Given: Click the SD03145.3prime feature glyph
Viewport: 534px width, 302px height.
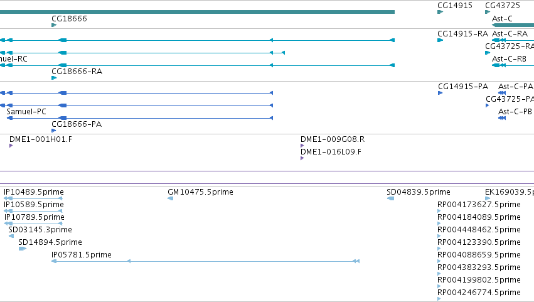Looking at the screenshot, I should click(x=11, y=236).
